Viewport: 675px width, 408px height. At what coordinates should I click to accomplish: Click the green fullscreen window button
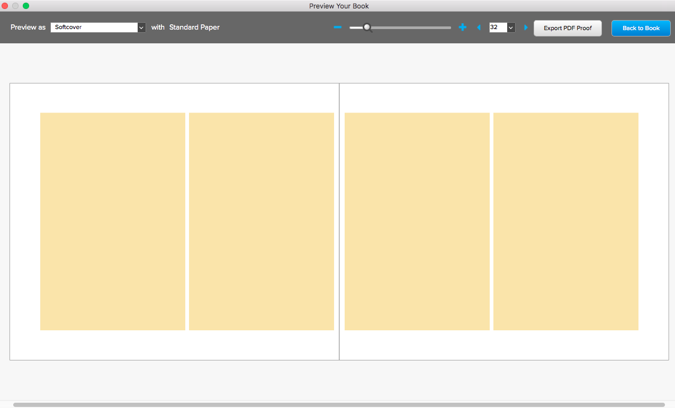[26, 6]
